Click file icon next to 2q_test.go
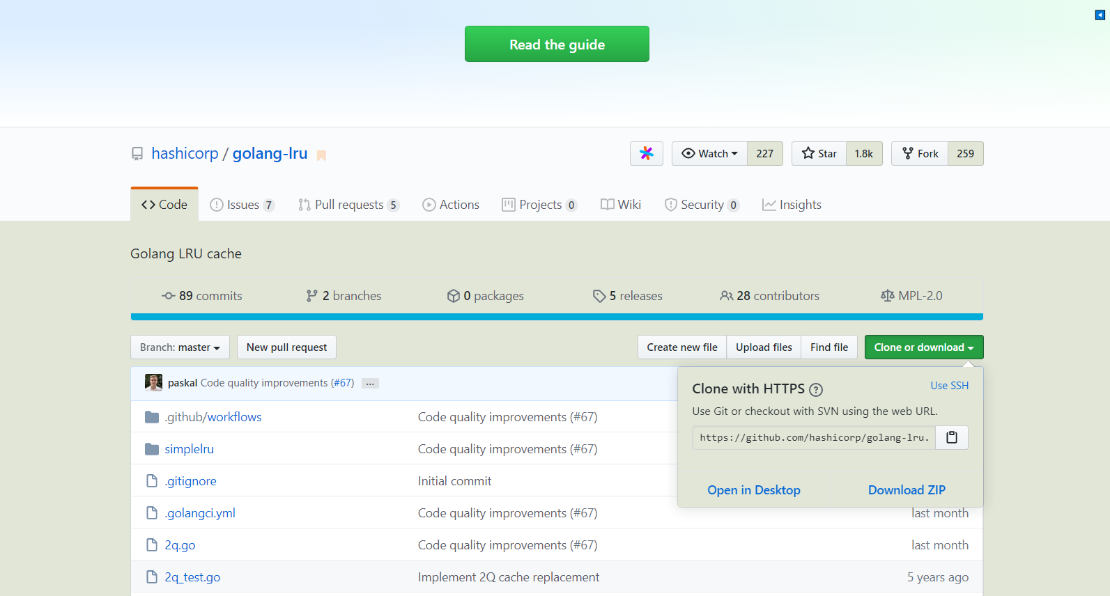This screenshot has width=1110, height=596. tap(152, 577)
